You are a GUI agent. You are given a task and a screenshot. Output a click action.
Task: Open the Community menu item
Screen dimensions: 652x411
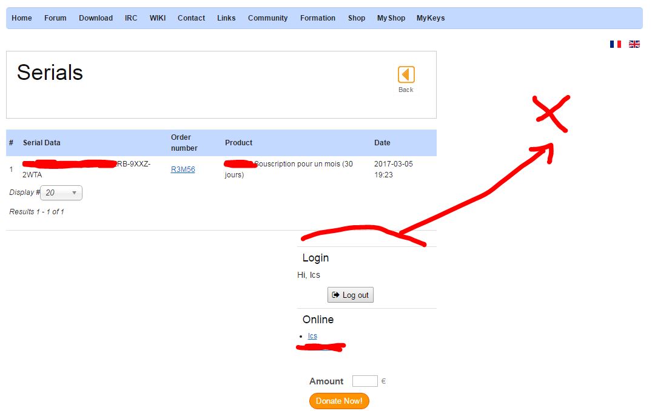coord(268,18)
